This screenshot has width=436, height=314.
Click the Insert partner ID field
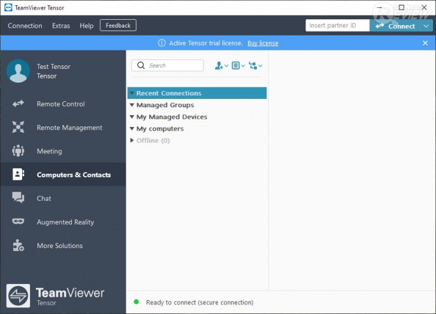tap(338, 25)
